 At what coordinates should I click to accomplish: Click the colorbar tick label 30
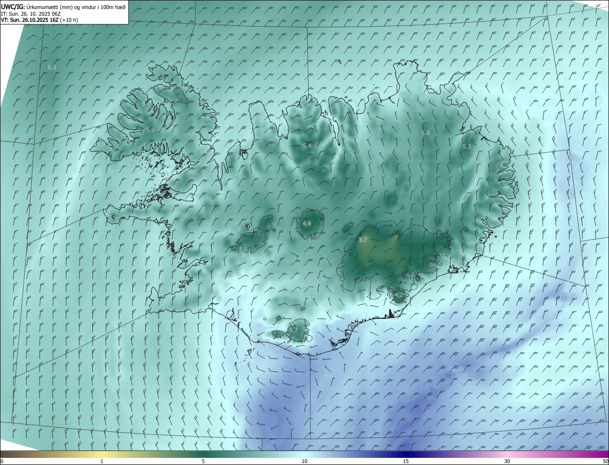[507, 461]
